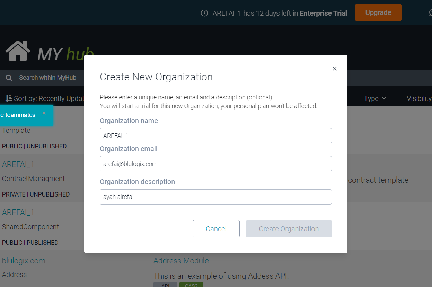Click the clock icon in trial banner
Viewport: 432px width, 287px height.
(204, 13)
